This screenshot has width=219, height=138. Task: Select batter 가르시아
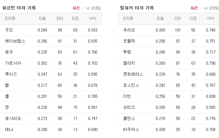click(13, 63)
